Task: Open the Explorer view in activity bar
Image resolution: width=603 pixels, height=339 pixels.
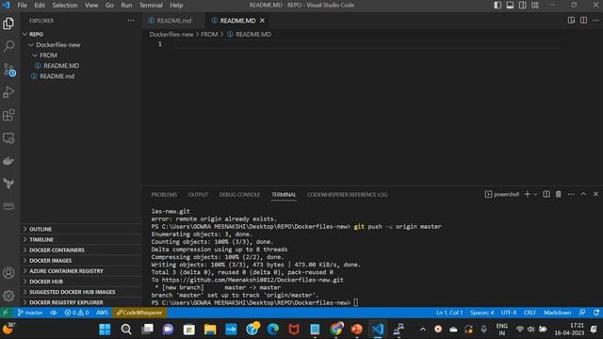Action: 8,24
